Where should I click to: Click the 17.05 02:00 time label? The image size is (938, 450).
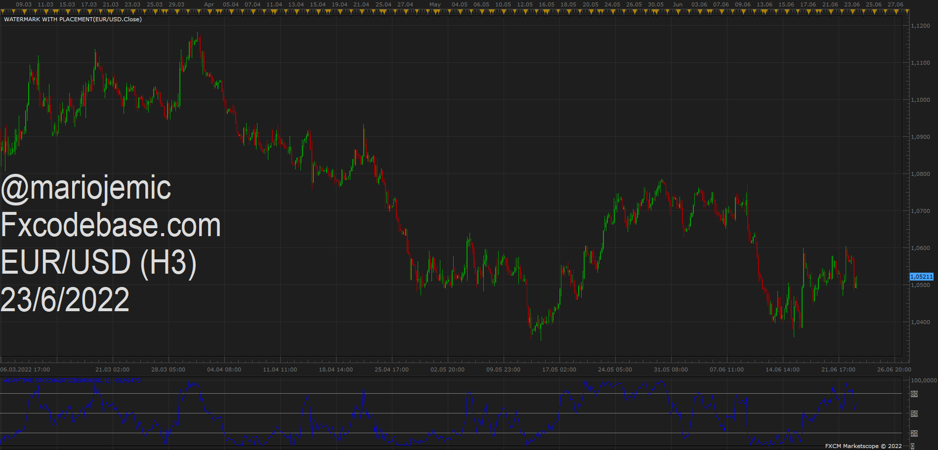coord(559,369)
